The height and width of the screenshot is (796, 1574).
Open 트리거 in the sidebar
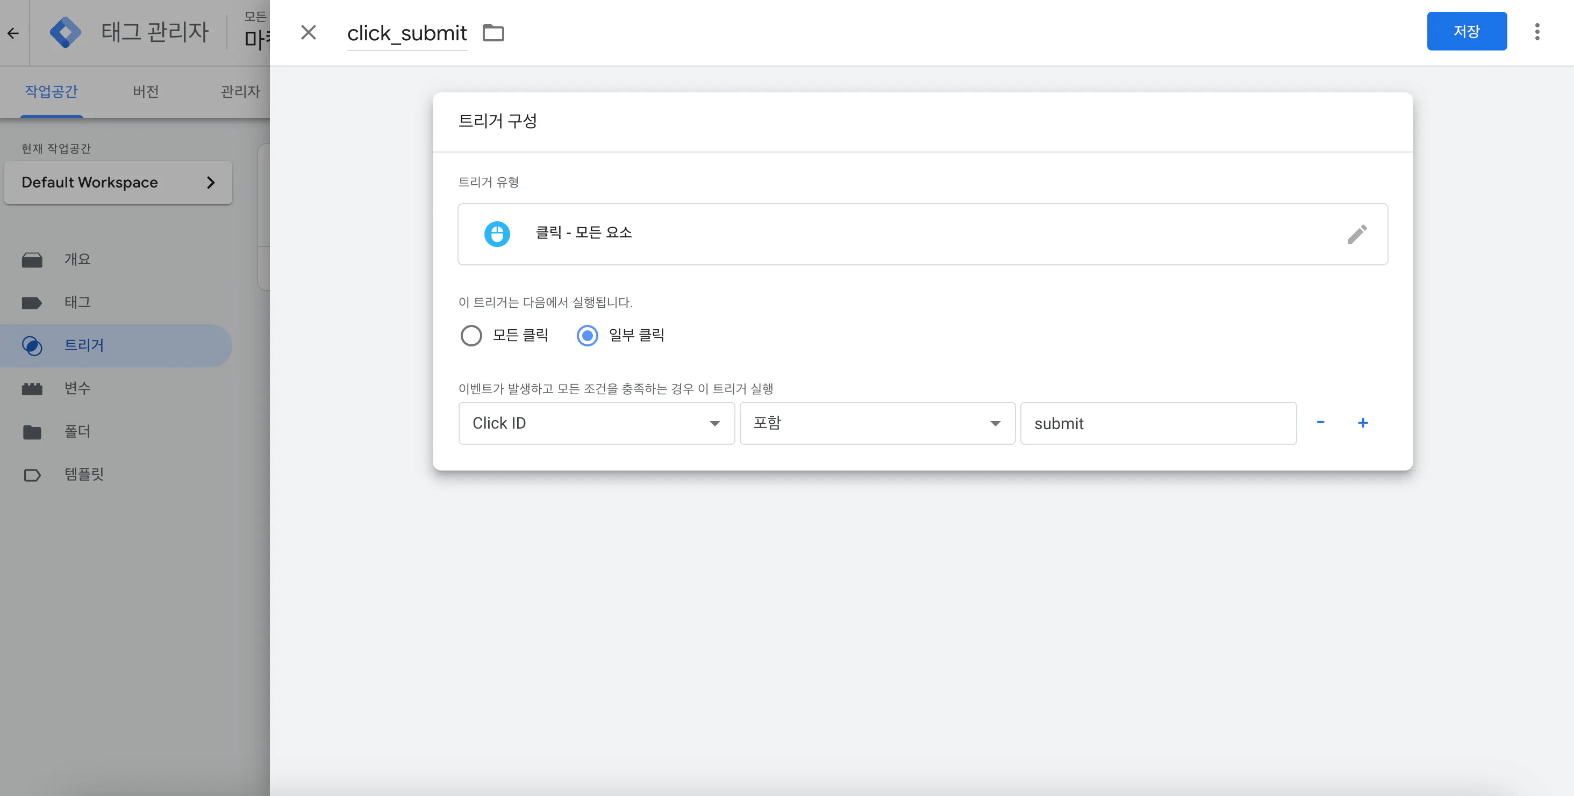(x=116, y=345)
